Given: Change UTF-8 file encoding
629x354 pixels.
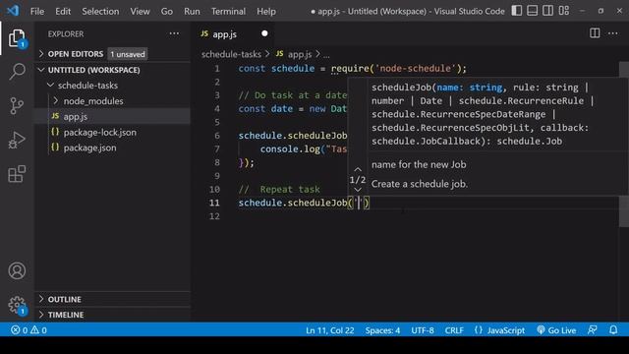Looking at the screenshot, I should (x=423, y=330).
